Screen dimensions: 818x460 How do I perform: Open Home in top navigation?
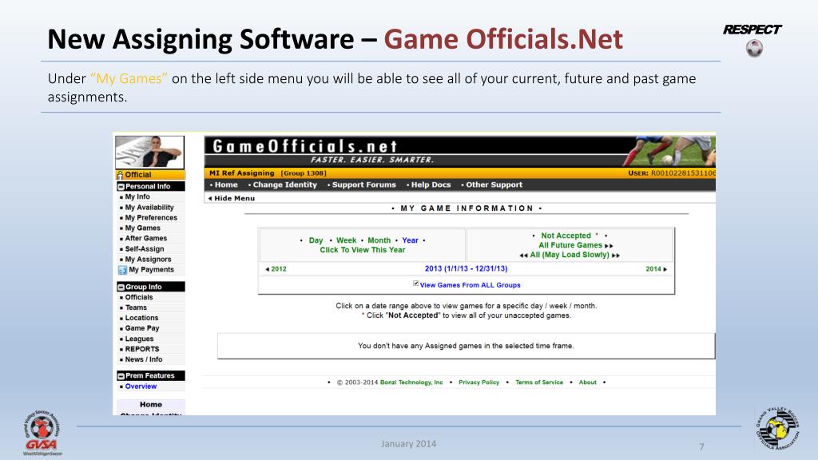[x=226, y=184]
